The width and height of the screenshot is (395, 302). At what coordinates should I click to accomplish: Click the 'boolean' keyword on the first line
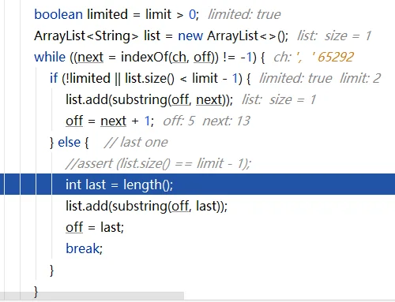click(x=58, y=14)
